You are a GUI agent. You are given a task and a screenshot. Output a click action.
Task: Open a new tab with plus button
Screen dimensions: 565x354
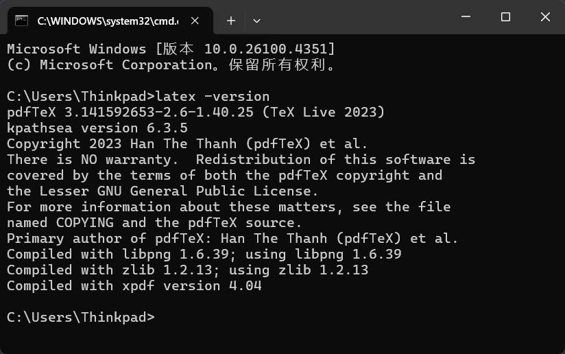(231, 21)
